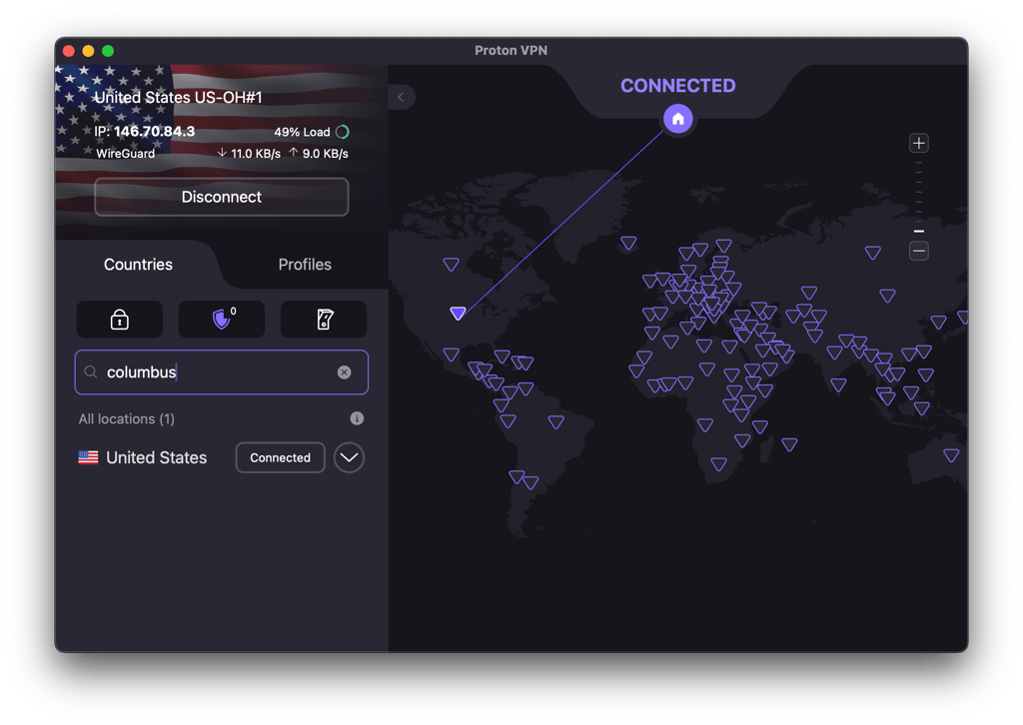Click IP address 146.70.84.3
The image size is (1023, 725).
(x=154, y=131)
